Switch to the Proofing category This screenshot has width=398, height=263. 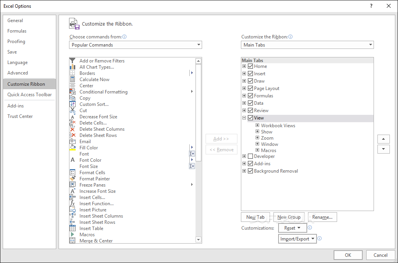29,42
